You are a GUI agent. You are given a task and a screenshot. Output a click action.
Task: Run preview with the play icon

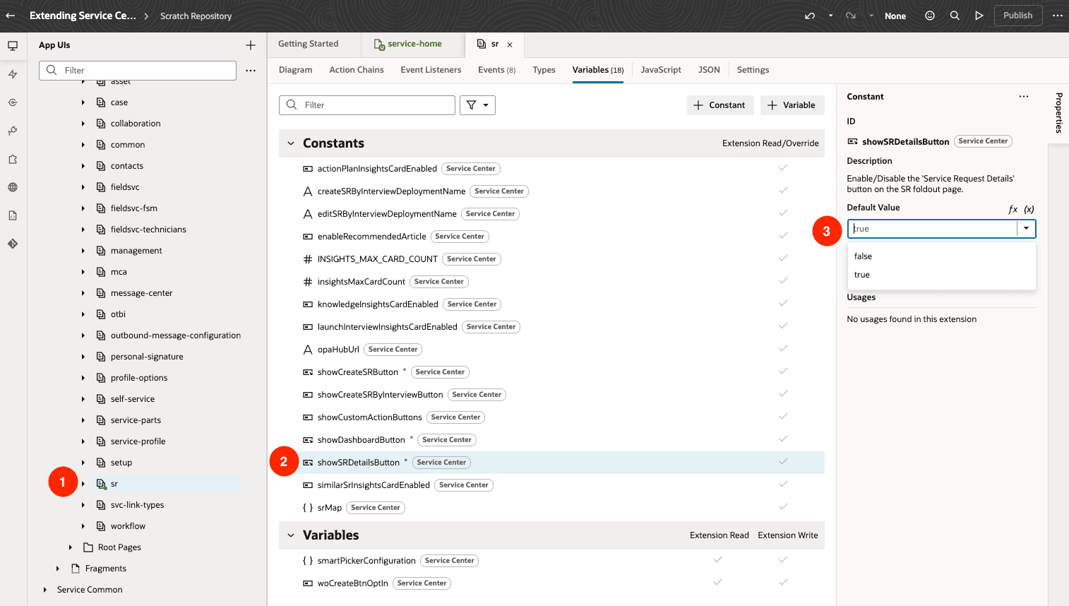tap(979, 16)
